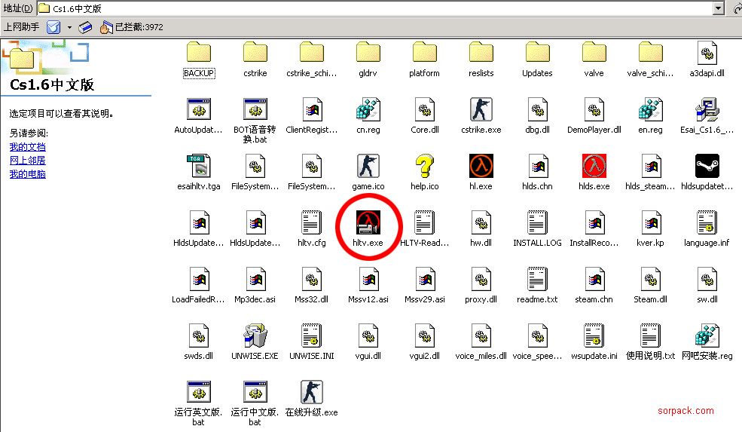Open the 我的文档 link
This screenshot has height=432, width=742.
[x=27, y=147]
